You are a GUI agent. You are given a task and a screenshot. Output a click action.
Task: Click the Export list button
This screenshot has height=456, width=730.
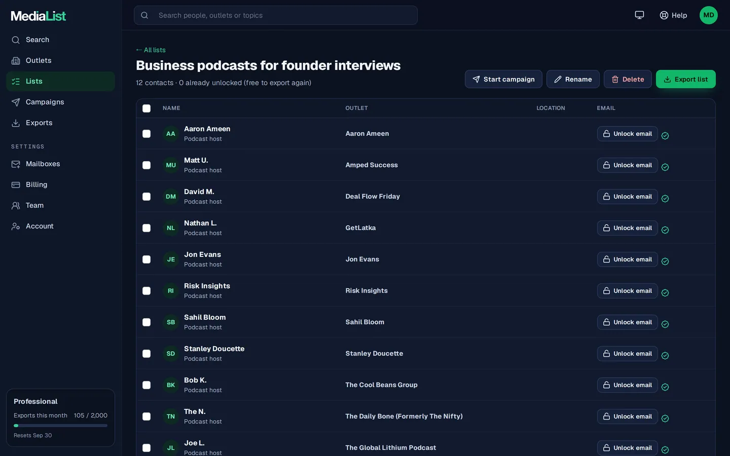tap(686, 79)
